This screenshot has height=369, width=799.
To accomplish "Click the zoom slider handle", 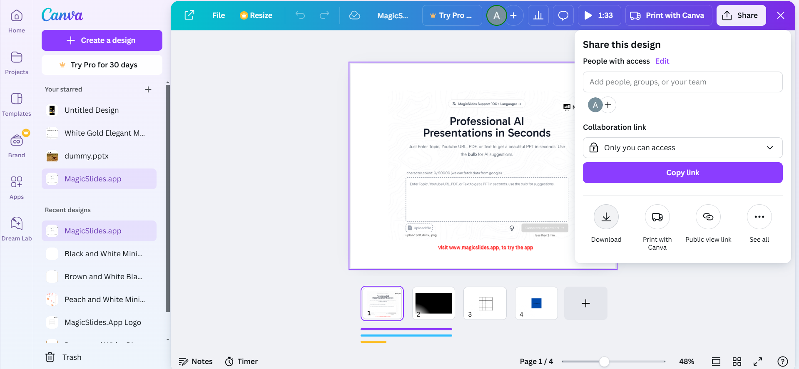I will pos(604,362).
